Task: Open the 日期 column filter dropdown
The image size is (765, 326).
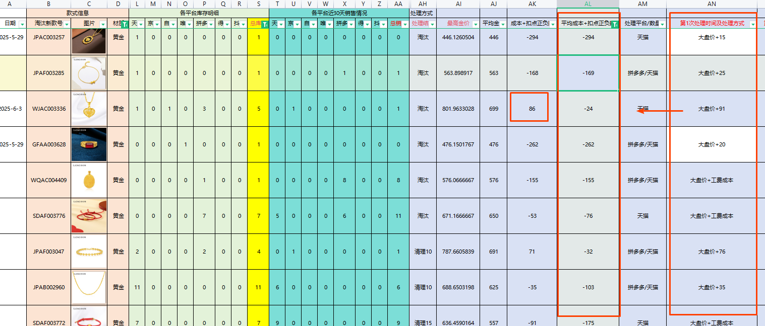Action: pyautogui.click(x=22, y=24)
